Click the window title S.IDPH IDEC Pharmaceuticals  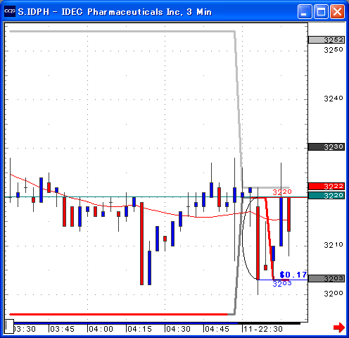pos(115,12)
